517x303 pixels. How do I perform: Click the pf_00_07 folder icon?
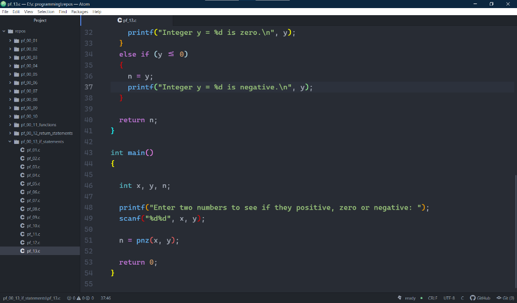[17, 91]
